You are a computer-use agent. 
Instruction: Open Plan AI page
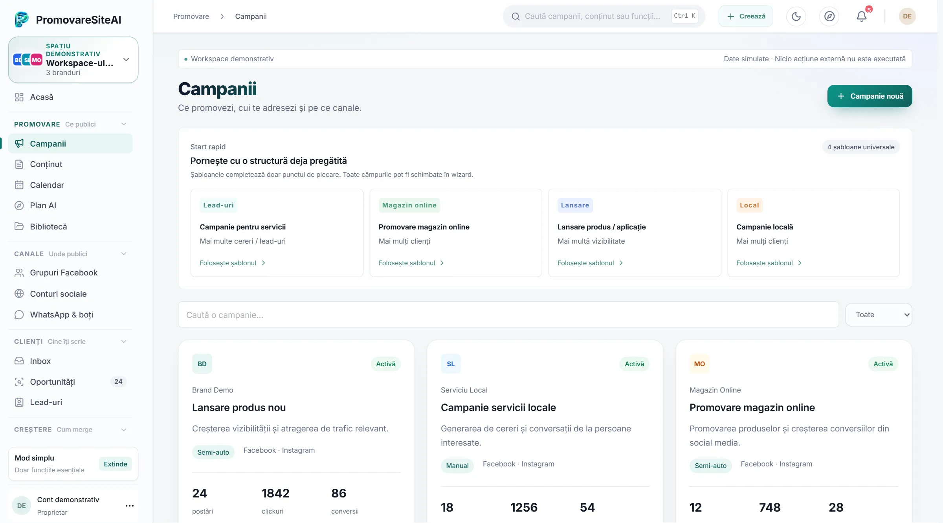pos(70,206)
